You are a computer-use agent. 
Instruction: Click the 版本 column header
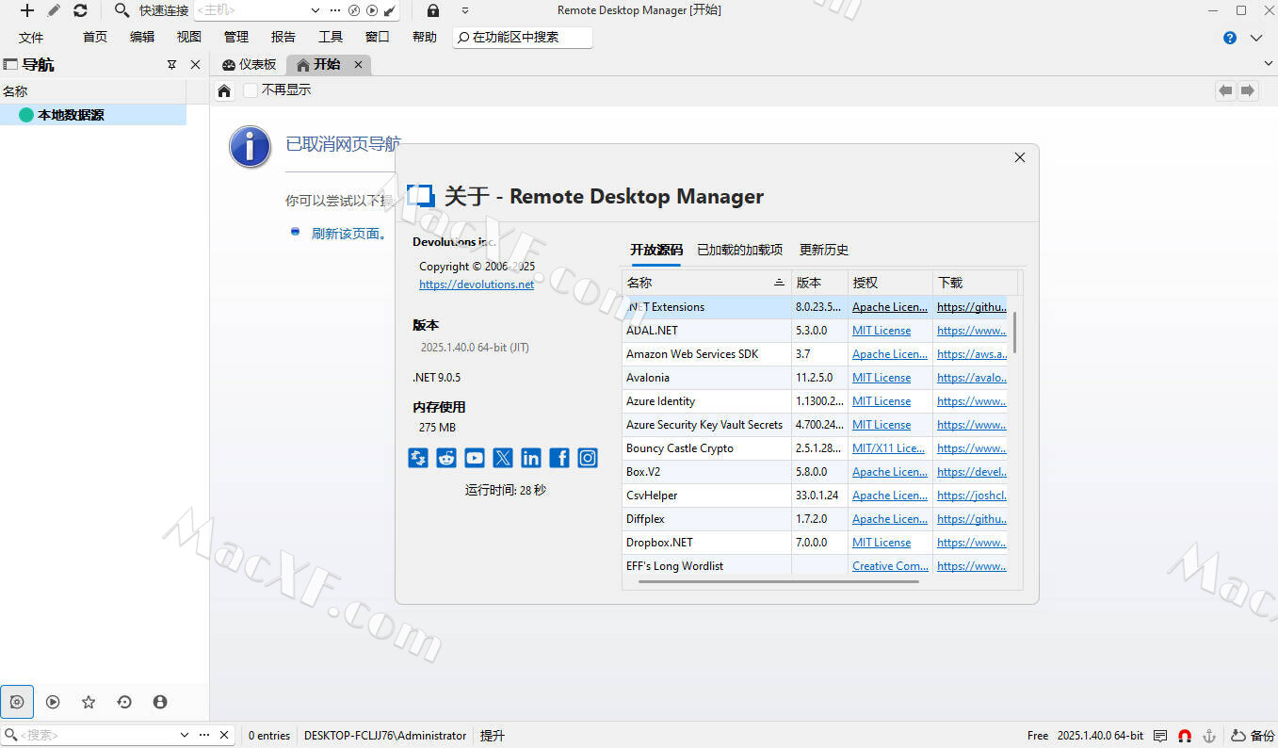[x=819, y=283]
